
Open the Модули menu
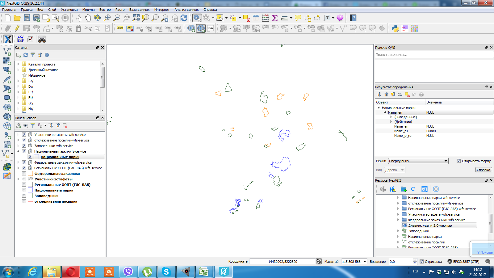89,10
